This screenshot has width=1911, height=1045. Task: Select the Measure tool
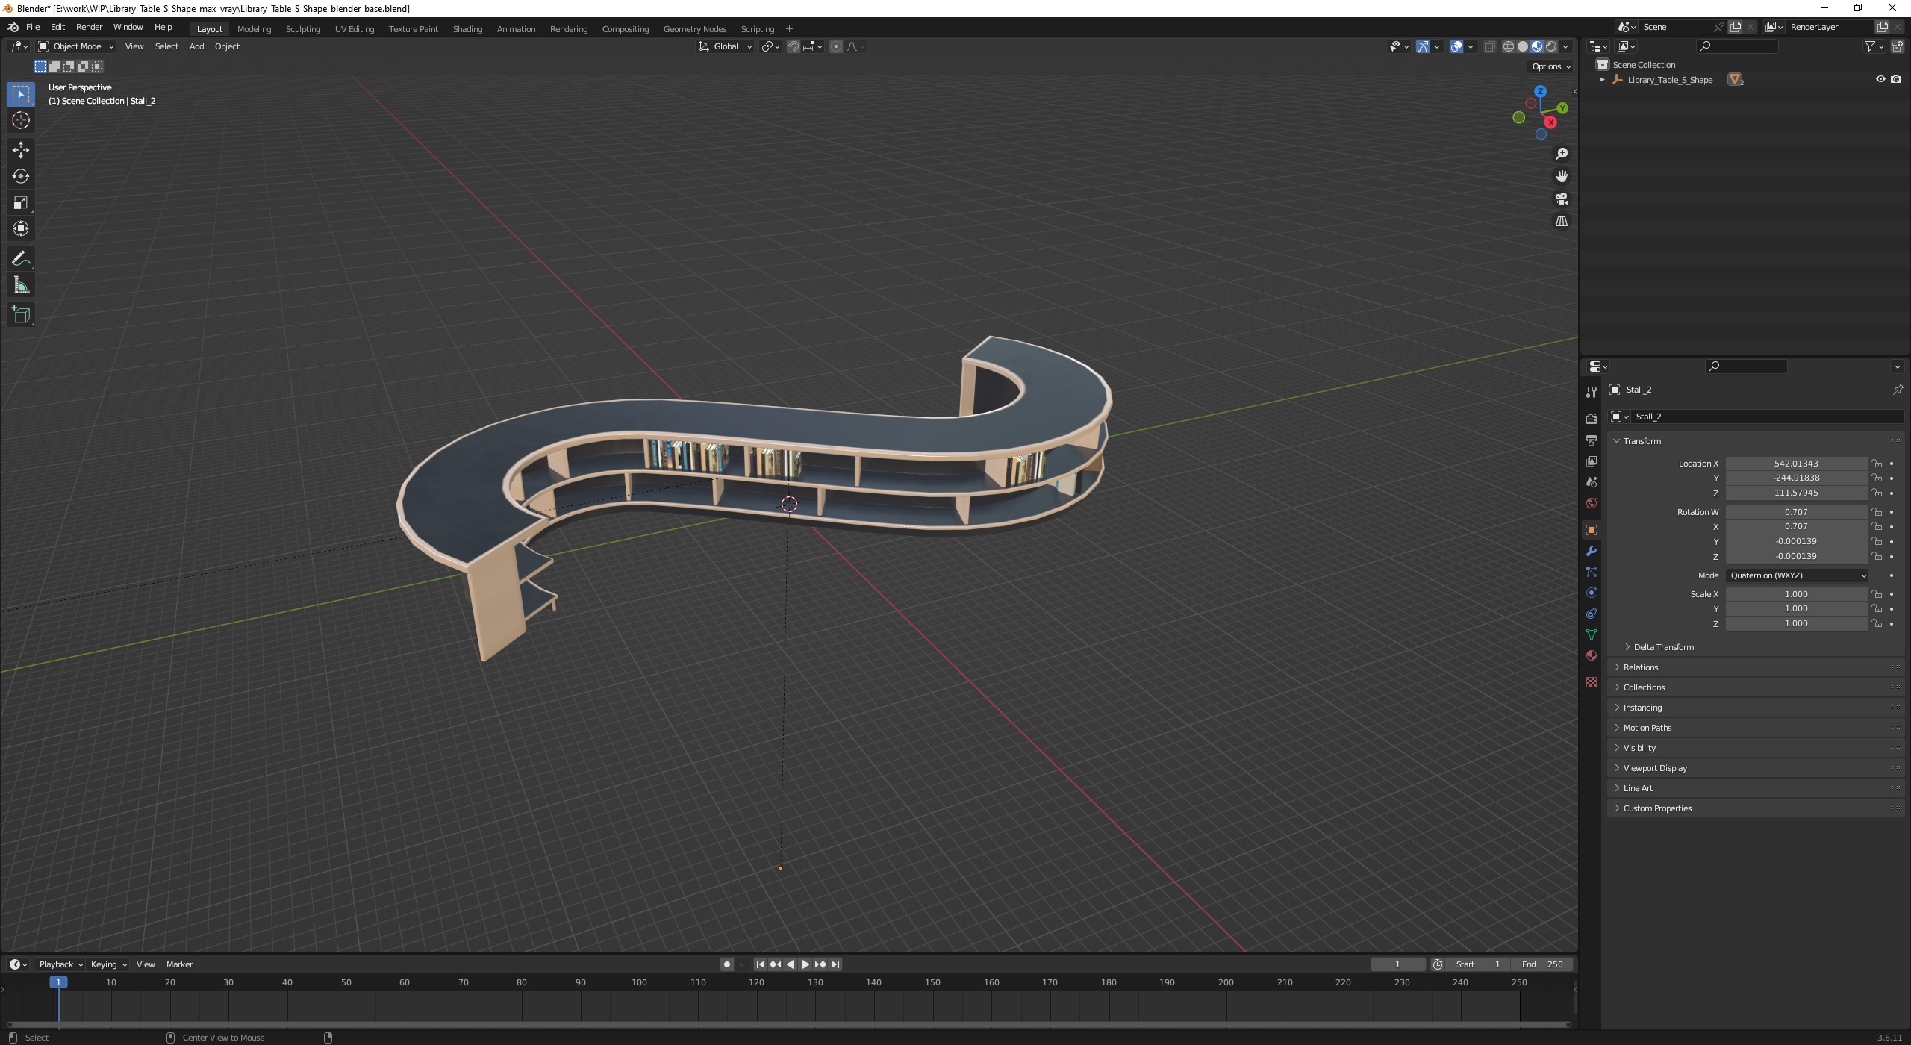point(21,286)
